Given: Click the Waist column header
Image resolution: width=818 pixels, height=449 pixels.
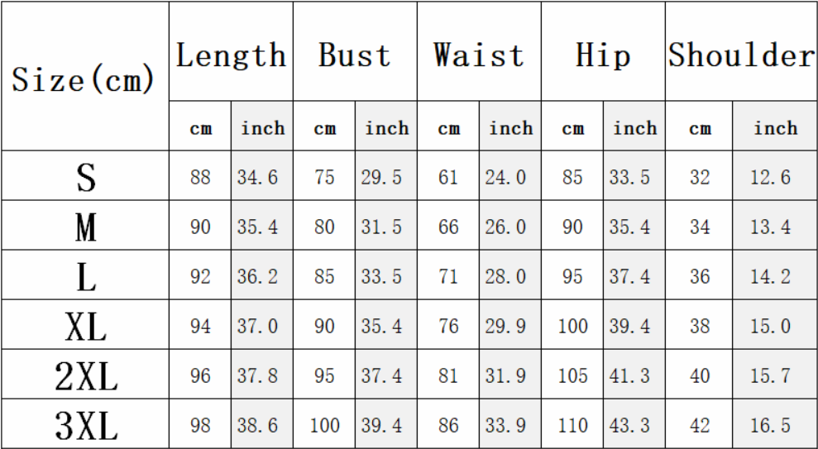Looking at the screenshot, I should [x=479, y=51].
